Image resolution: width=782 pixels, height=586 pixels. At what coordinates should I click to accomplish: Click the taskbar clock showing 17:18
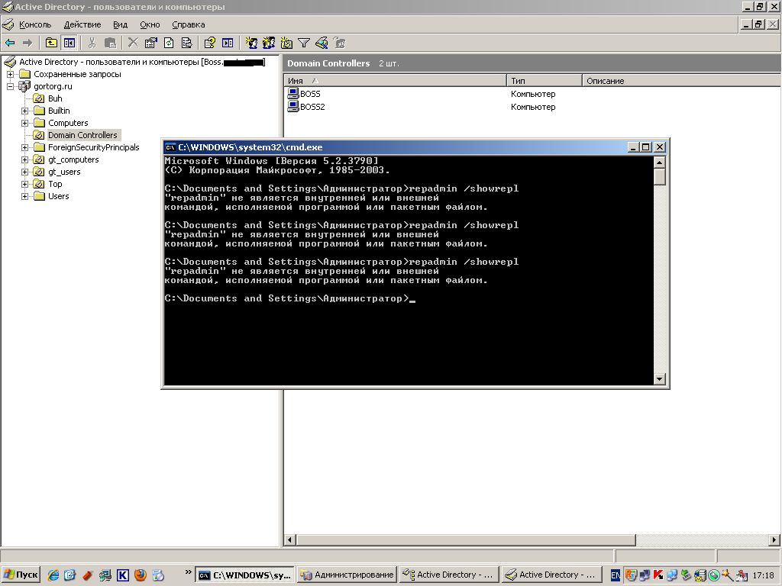pos(764,575)
